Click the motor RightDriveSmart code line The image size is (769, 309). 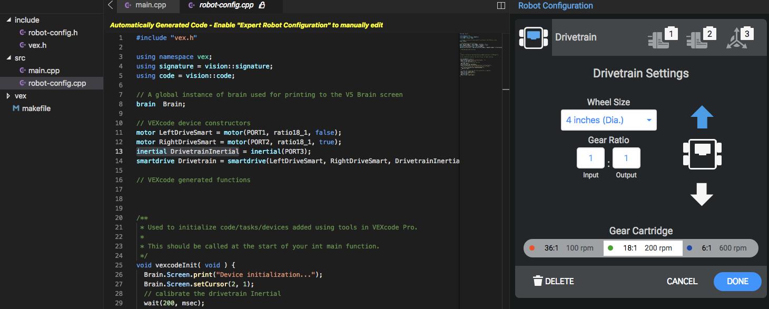(239, 142)
